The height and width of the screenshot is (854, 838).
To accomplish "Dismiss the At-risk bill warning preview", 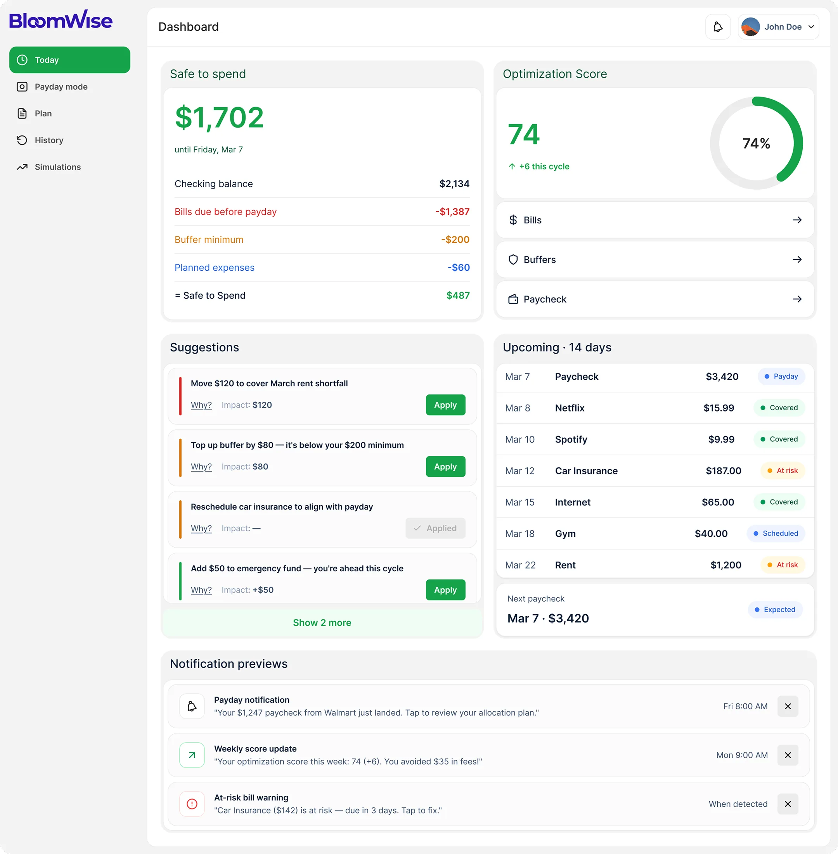I will click(788, 804).
